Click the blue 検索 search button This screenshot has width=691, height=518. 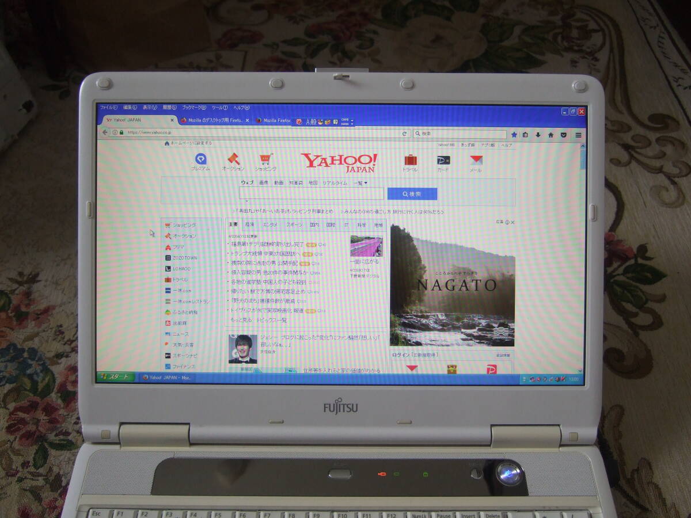(x=412, y=194)
